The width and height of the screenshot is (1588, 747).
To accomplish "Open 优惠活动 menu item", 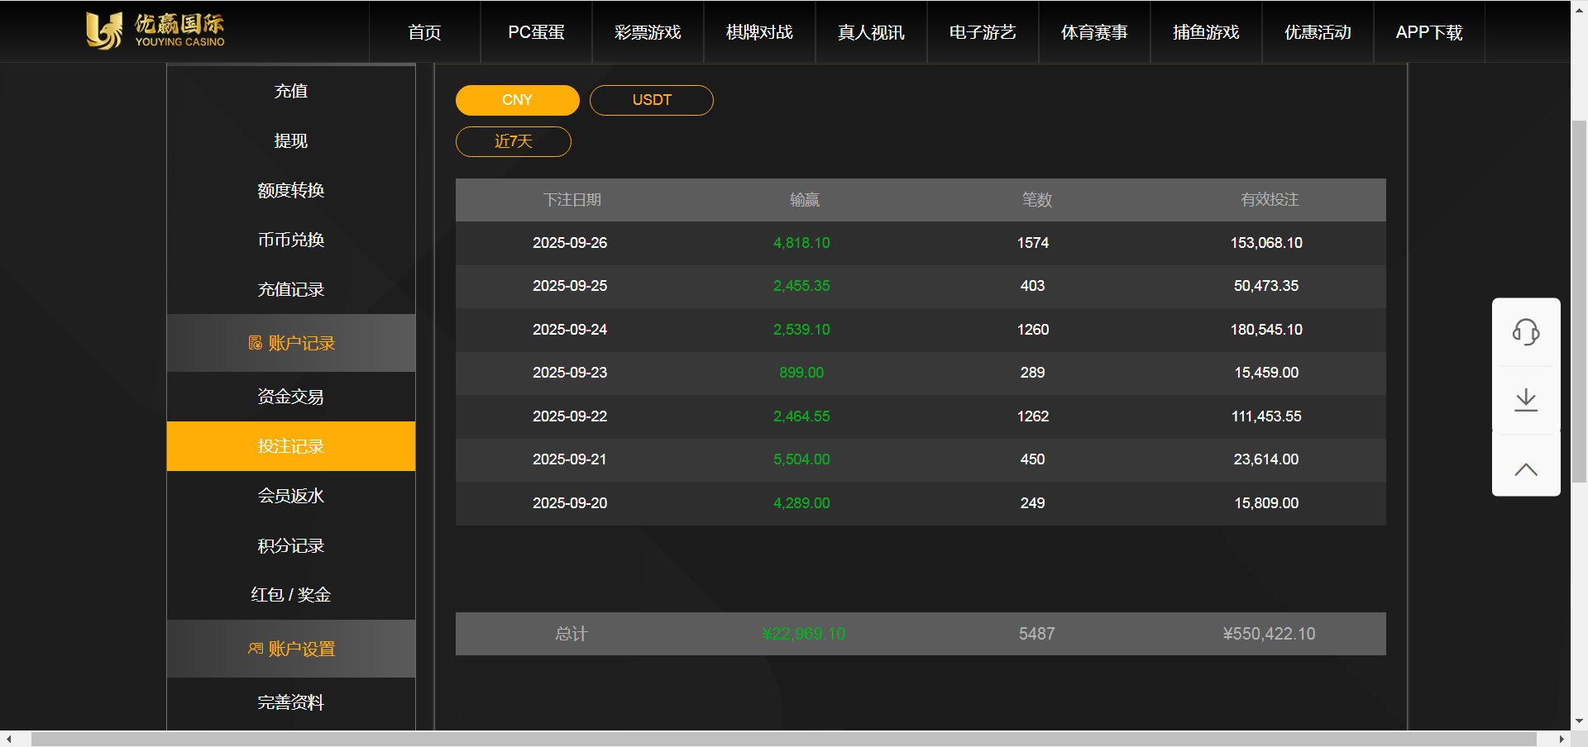I will tap(1318, 32).
